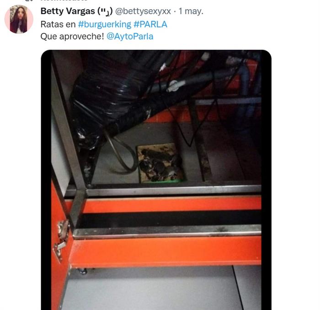
Task: Click the white valve on the pipe in the photo
Action: click(x=173, y=86)
